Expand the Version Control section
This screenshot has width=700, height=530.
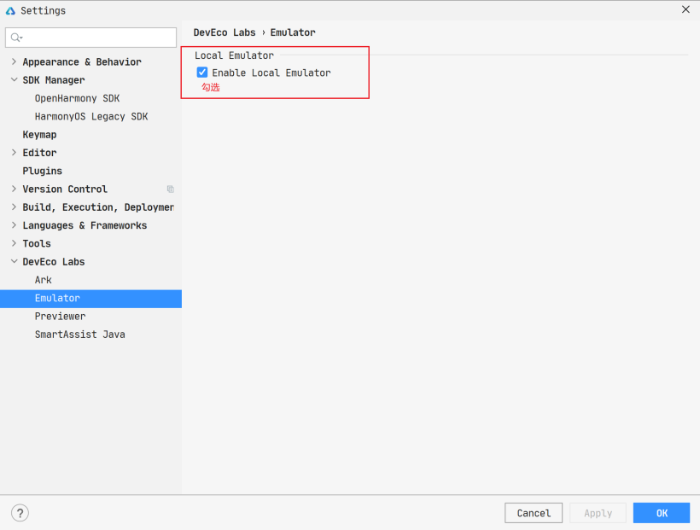coord(14,189)
